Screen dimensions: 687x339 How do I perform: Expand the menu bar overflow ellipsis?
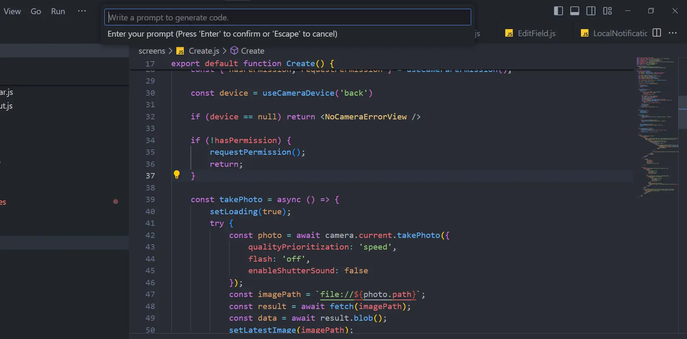pyautogui.click(x=82, y=11)
